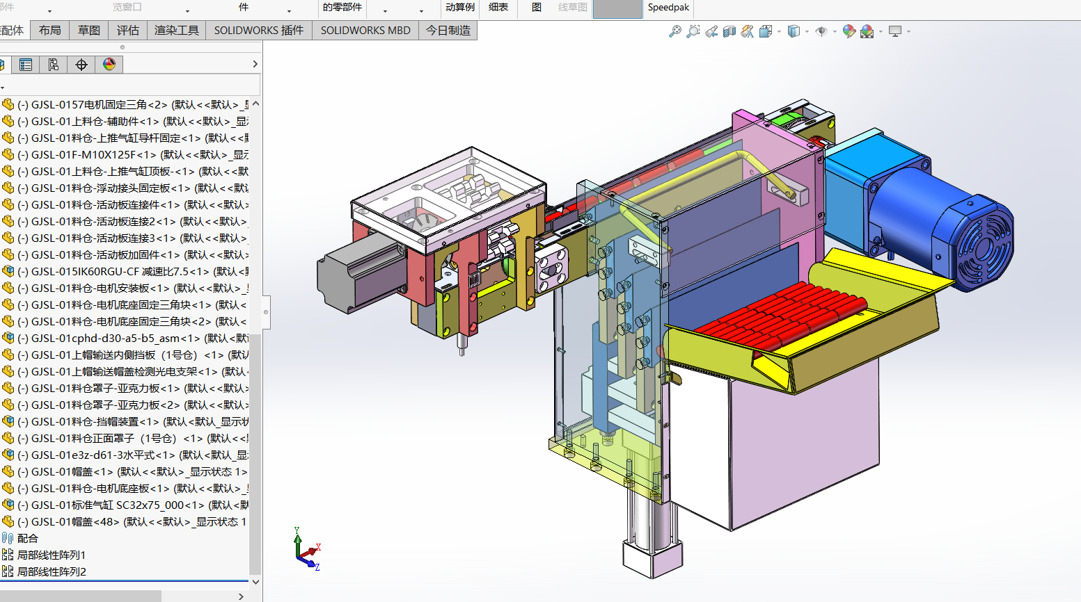Screen dimensions: 1081x602
Task: Select GJSL-01F-M10X125F<1> tree item
Action: (125, 154)
